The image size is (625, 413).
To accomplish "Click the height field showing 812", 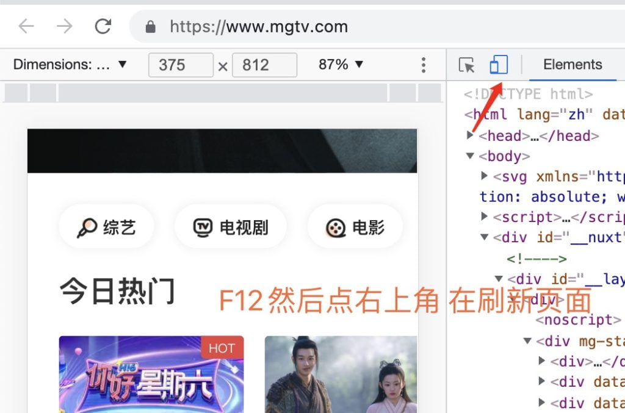I will click(265, 65).
